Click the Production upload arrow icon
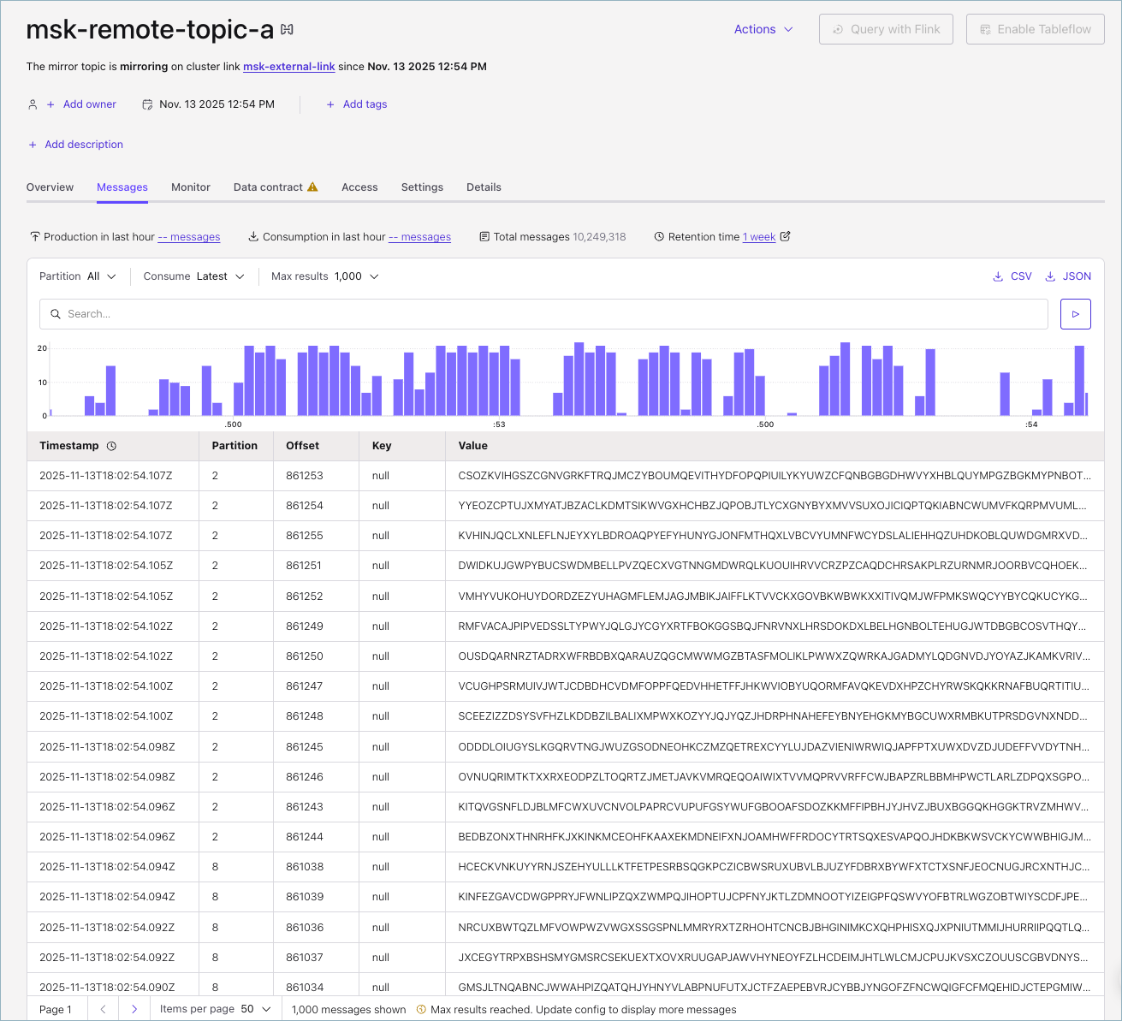The image size is (1122, 1021). click(34, 236)
